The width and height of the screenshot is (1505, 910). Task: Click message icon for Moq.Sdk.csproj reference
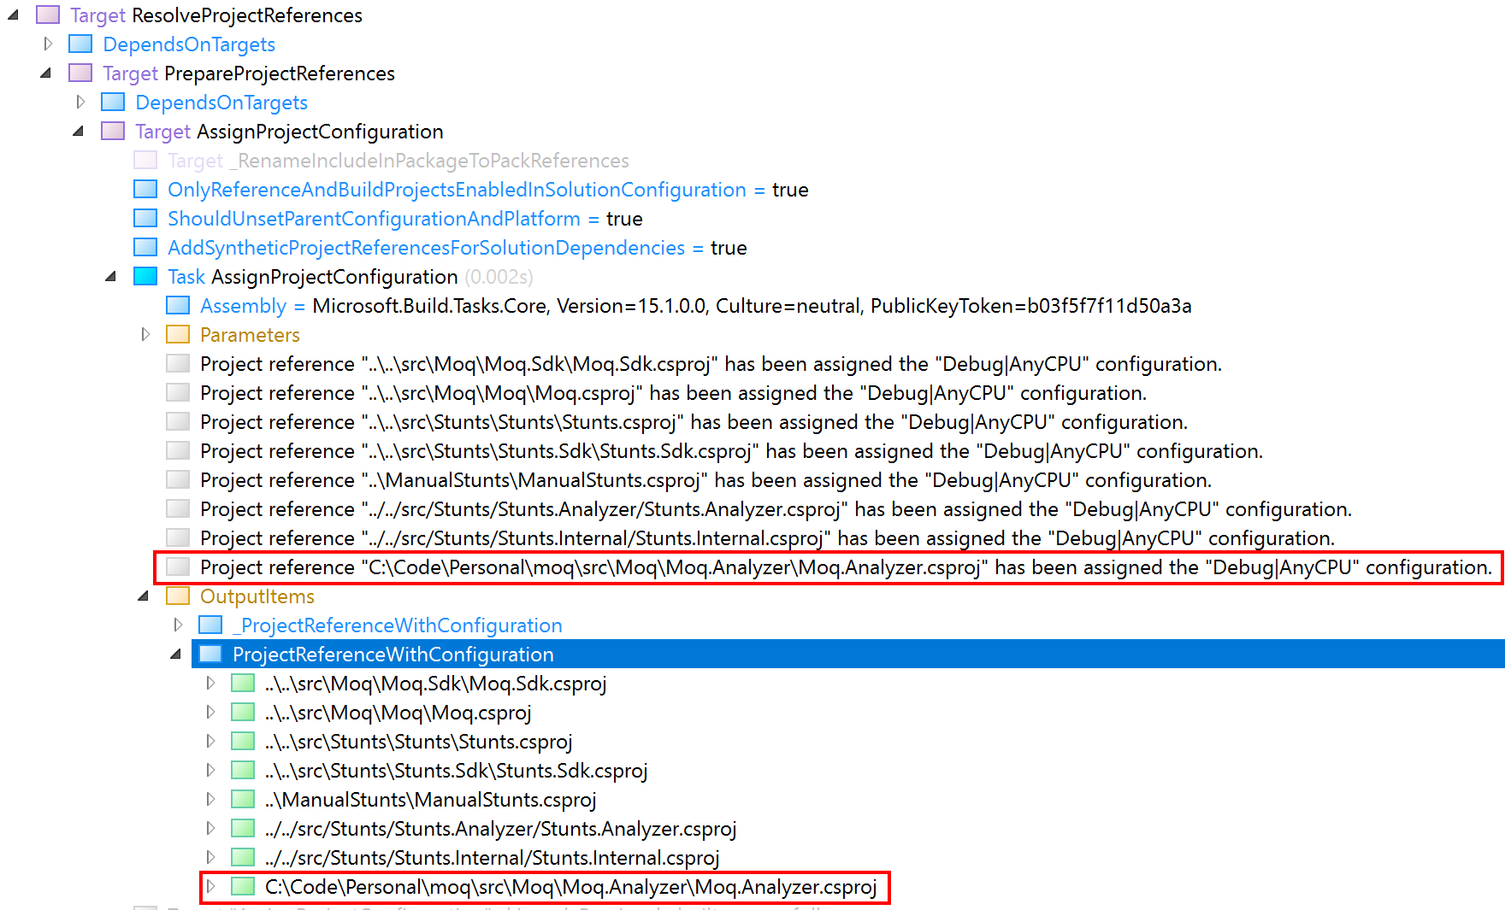(x=178, y=363)
